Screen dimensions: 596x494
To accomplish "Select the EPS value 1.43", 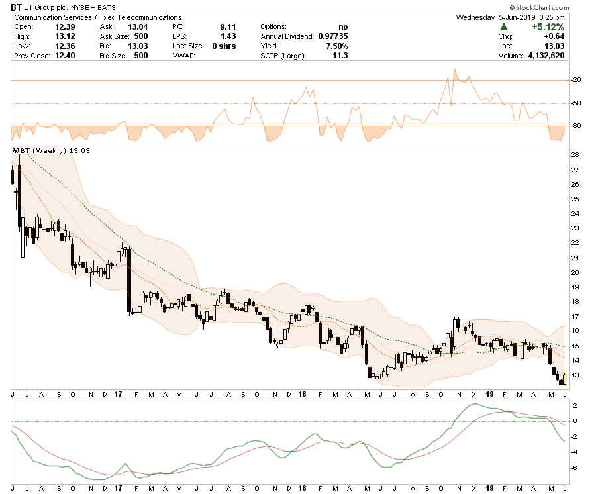I will click(x=228, y=36).
